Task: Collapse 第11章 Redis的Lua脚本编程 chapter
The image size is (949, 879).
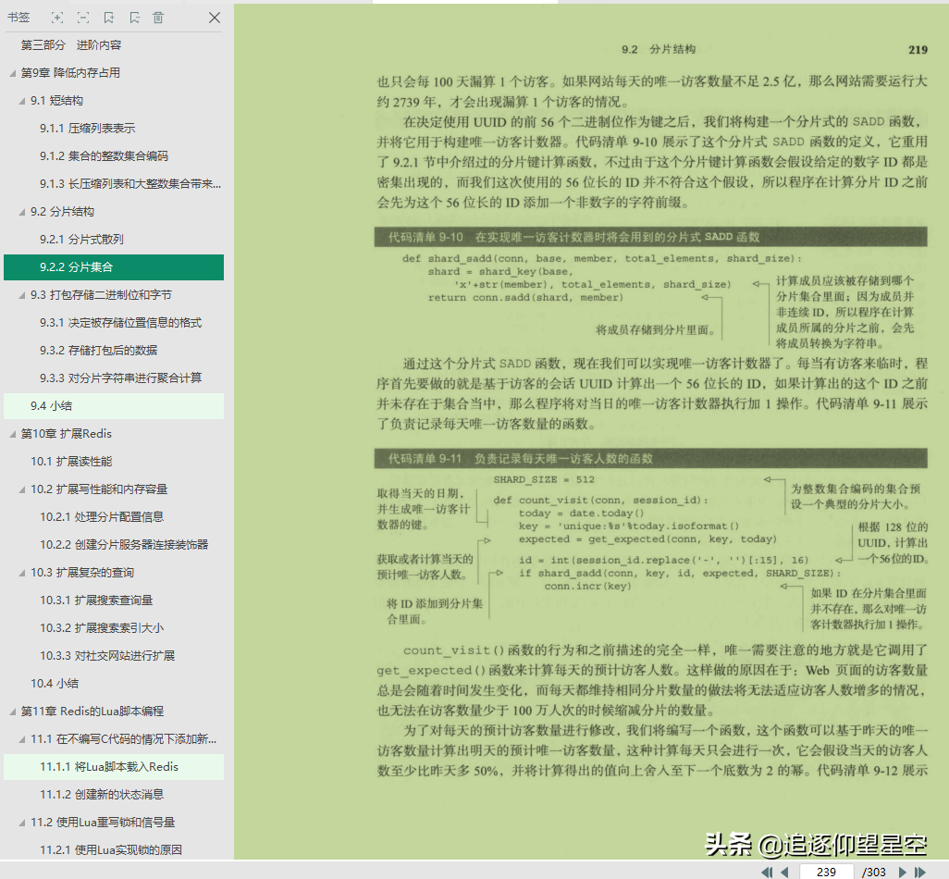Action: click(x=13, y=712)
